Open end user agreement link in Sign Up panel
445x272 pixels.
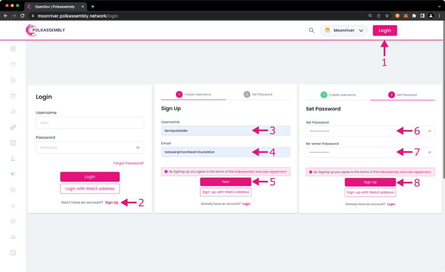coord(260,172)
